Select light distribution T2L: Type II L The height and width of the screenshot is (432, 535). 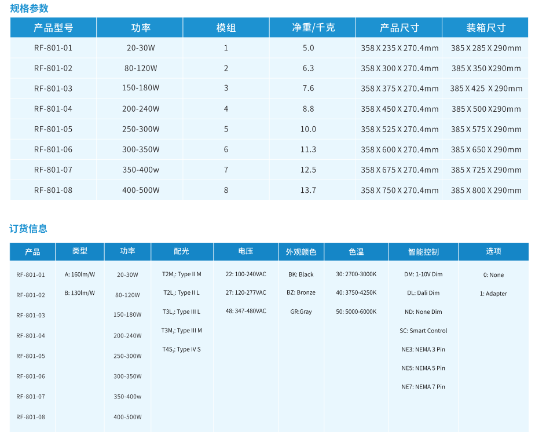point(182,293)
